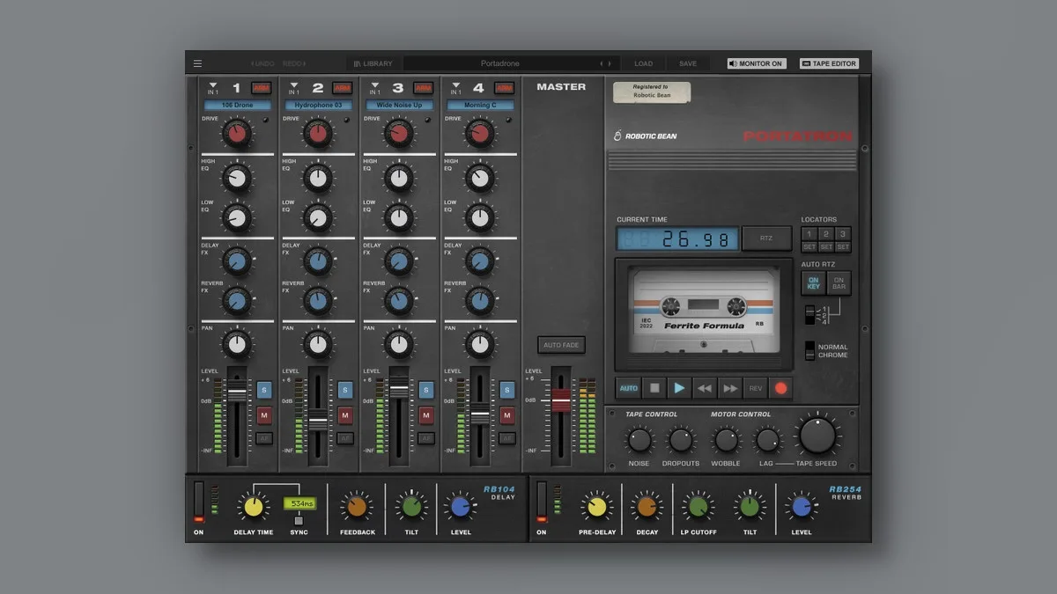Click the yellow DELAY TIME knob
This screenshot has height=594, width=1057.
pos(253,506)
